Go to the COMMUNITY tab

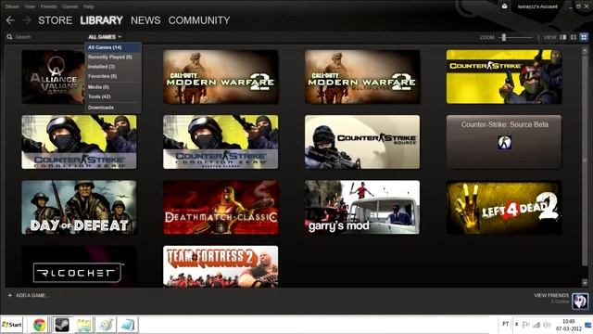click(199, 20)
